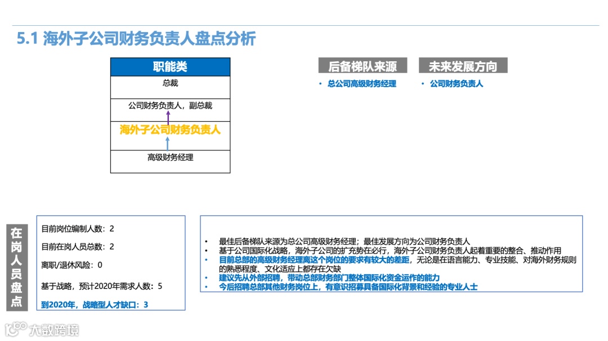Click bullet starting 今后招聘总部其他财务岗位上

coord(348,287)
